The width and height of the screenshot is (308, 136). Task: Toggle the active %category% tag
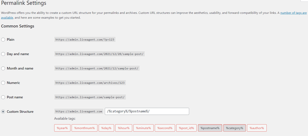pyautogui.click(x=235, y=128)
